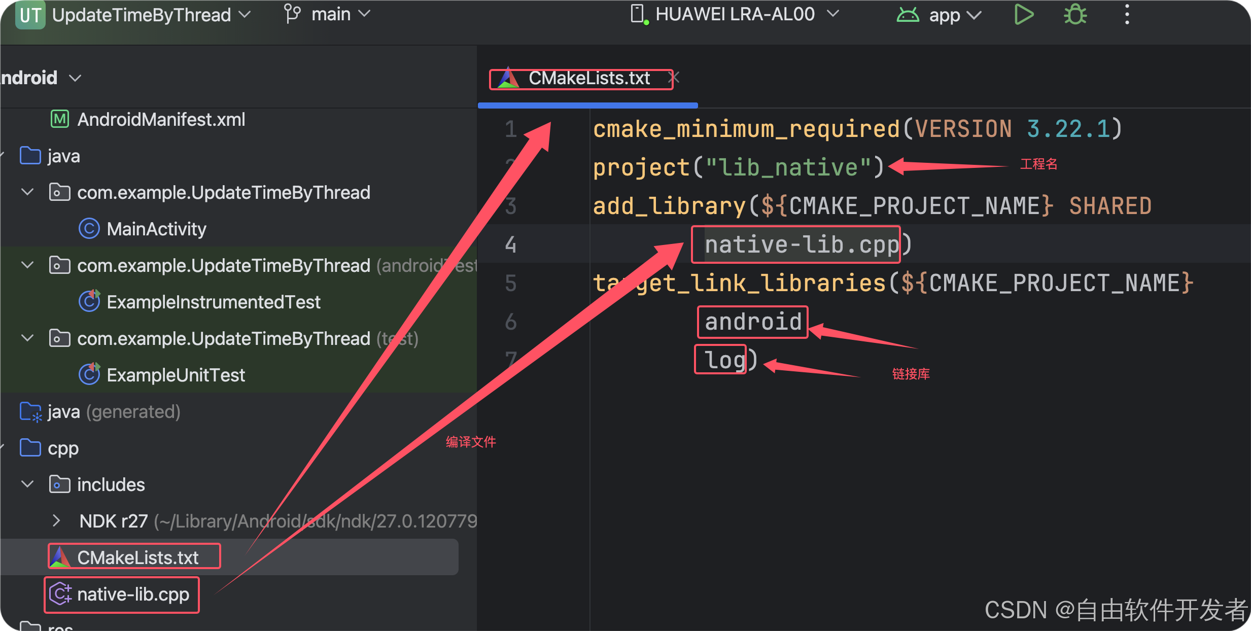This screenshot has width=1251, height=631.
Task: Choose device HUAWEI LRA-AL00 dropdown
Action: click(747, 14)
